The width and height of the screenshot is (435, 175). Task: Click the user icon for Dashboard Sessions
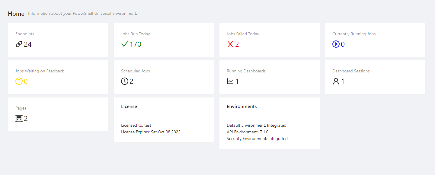pos(336,81)
